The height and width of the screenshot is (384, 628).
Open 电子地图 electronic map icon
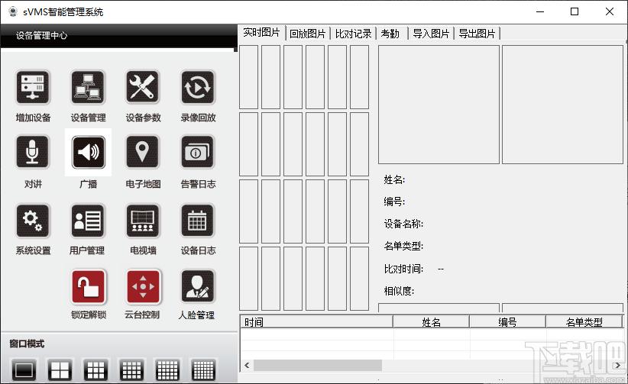pyautogui.click(x=143, y=152)
